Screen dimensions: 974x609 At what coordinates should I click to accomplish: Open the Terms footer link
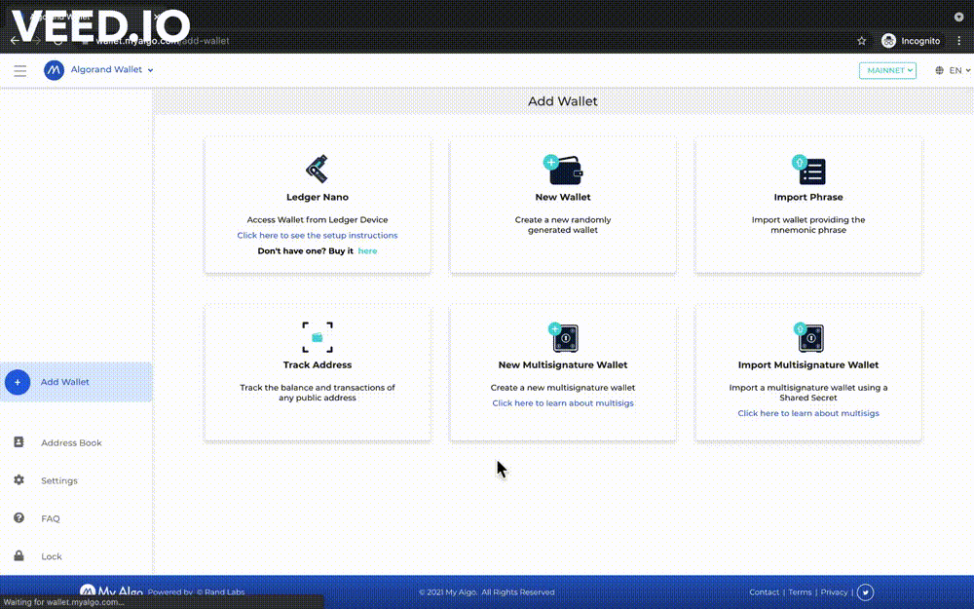pyautogui.click(x=800, y=592)
